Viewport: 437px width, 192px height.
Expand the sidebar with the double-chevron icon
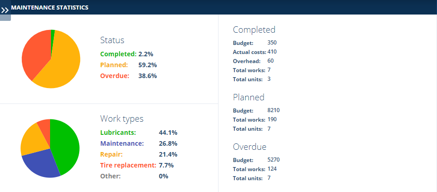pyautogui.click(x=5, y=10)
